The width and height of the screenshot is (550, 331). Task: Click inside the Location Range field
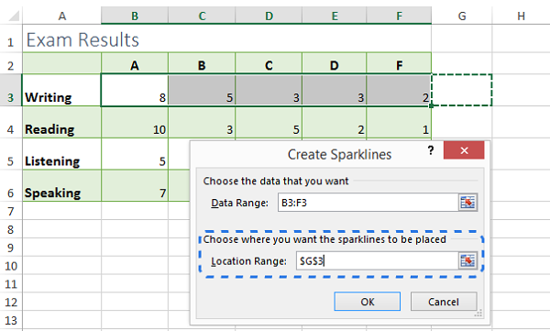click(377, 260)
